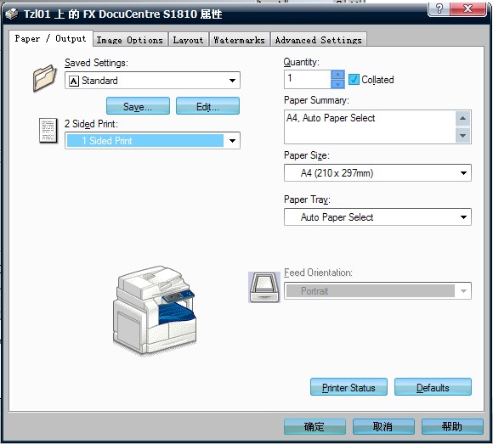The image size is (493, 444).
Task: Open the Watermarks tab
Action: coord(239,40)
